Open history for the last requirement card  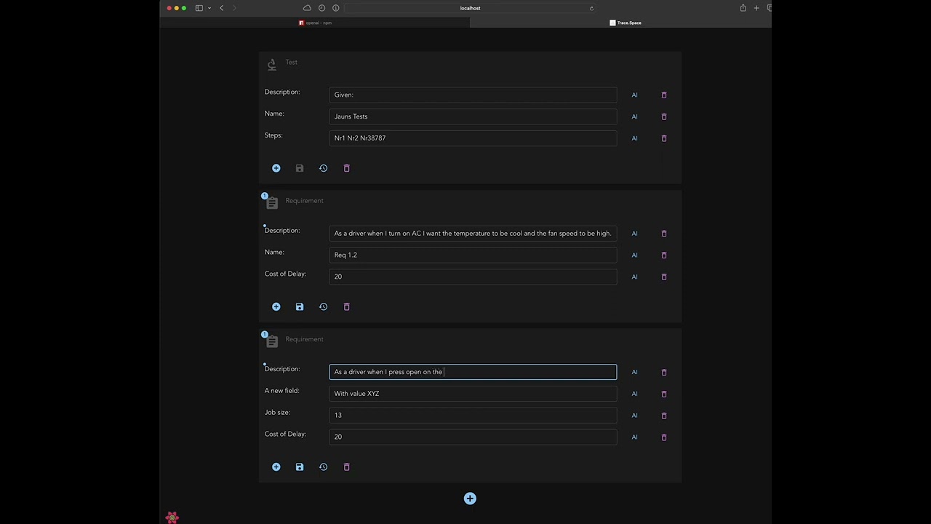(x=323, y=467)
